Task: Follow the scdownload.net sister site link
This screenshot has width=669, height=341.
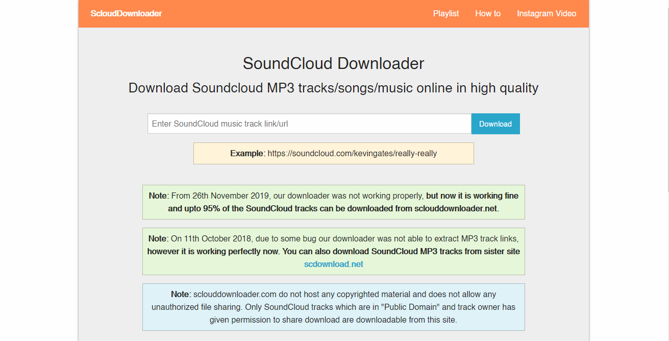Action: 334,264
